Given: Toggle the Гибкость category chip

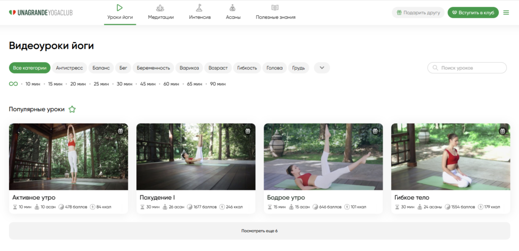Looking at the screenshot, I should tap(247, 68).
